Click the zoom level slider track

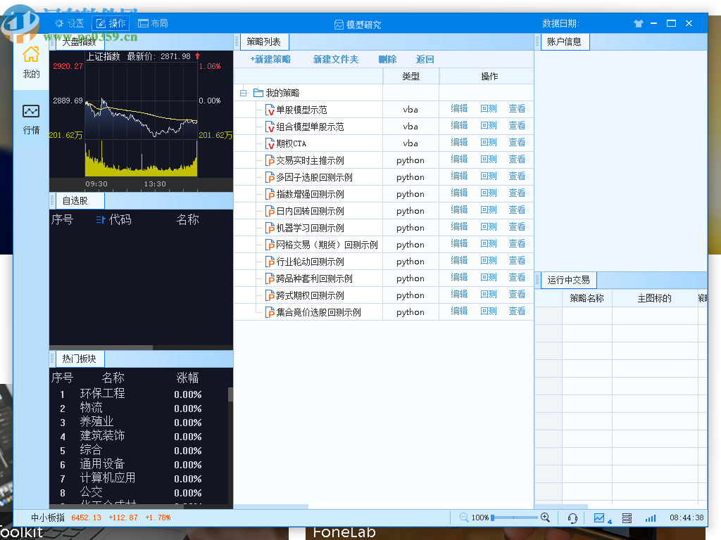click(x=515, y=517)
